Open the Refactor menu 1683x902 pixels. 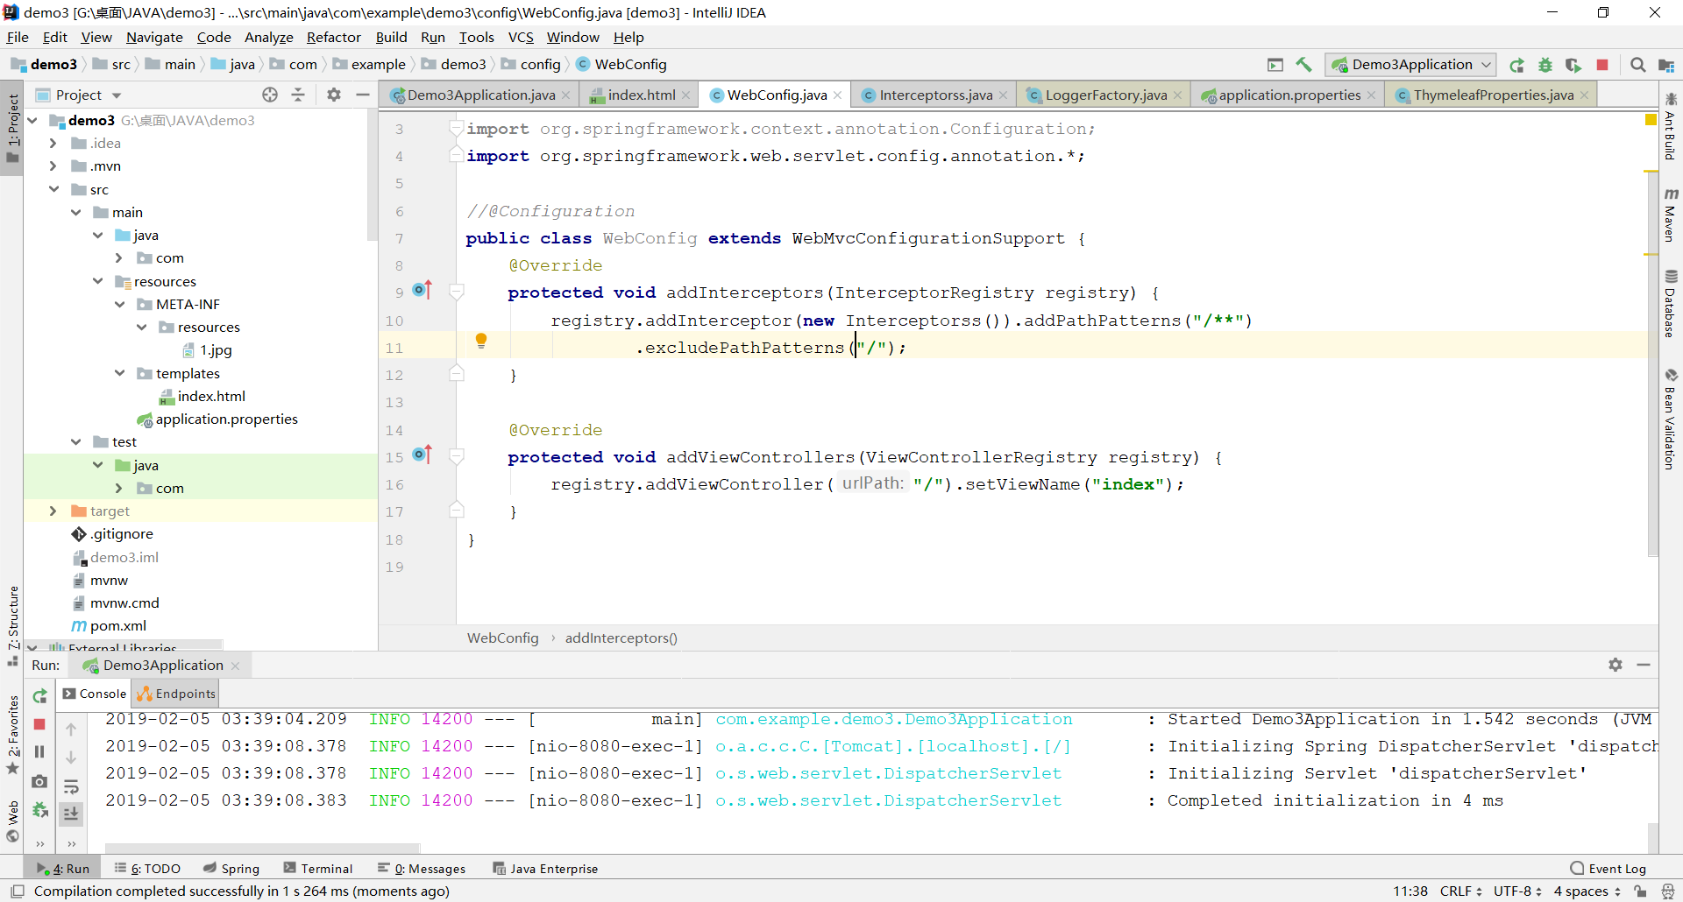[333, 37]
